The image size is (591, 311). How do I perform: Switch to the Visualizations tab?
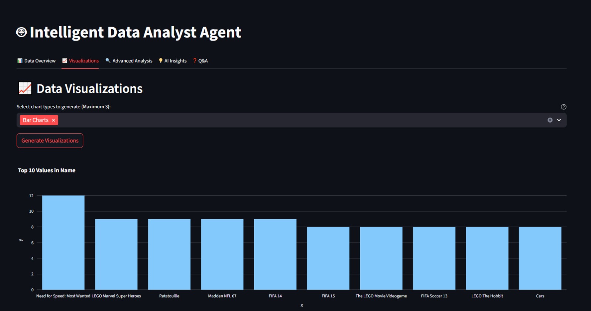80,61
